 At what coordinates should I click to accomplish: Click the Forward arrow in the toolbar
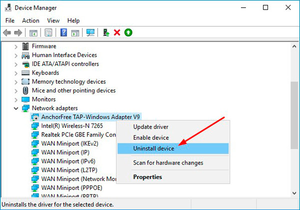(18, 32)
